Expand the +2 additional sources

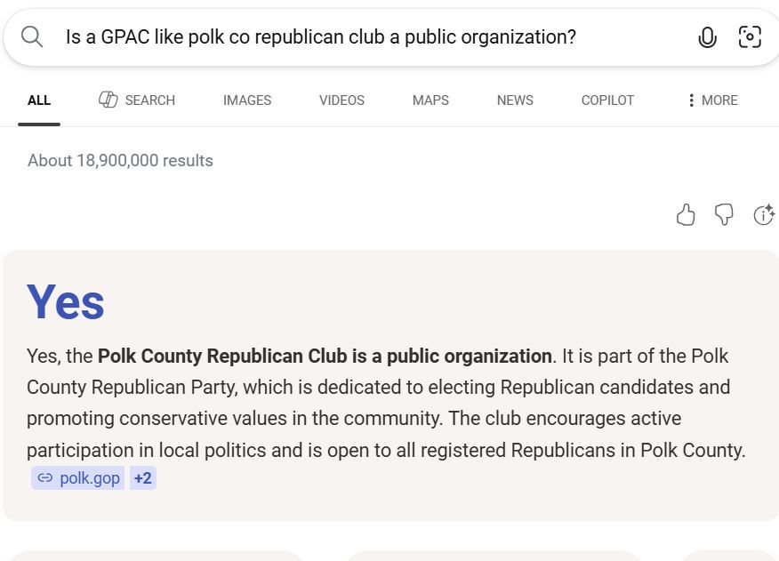(142, 478)
